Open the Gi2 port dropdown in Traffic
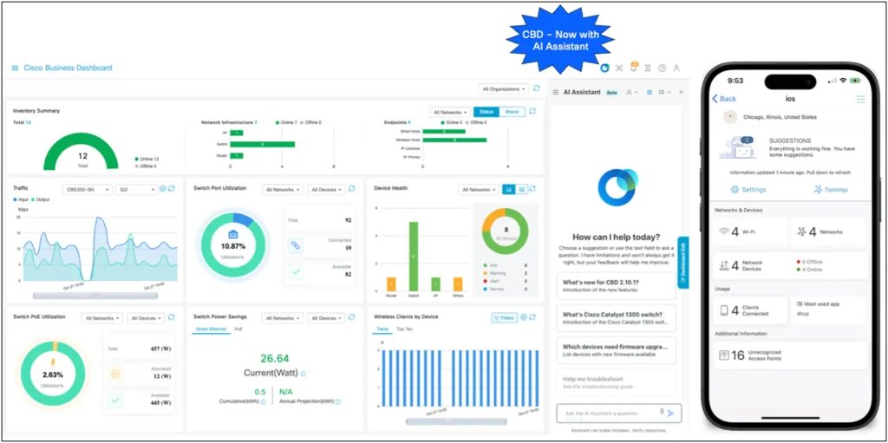This screenshot has width=888, height=443. tap(136, 190)
